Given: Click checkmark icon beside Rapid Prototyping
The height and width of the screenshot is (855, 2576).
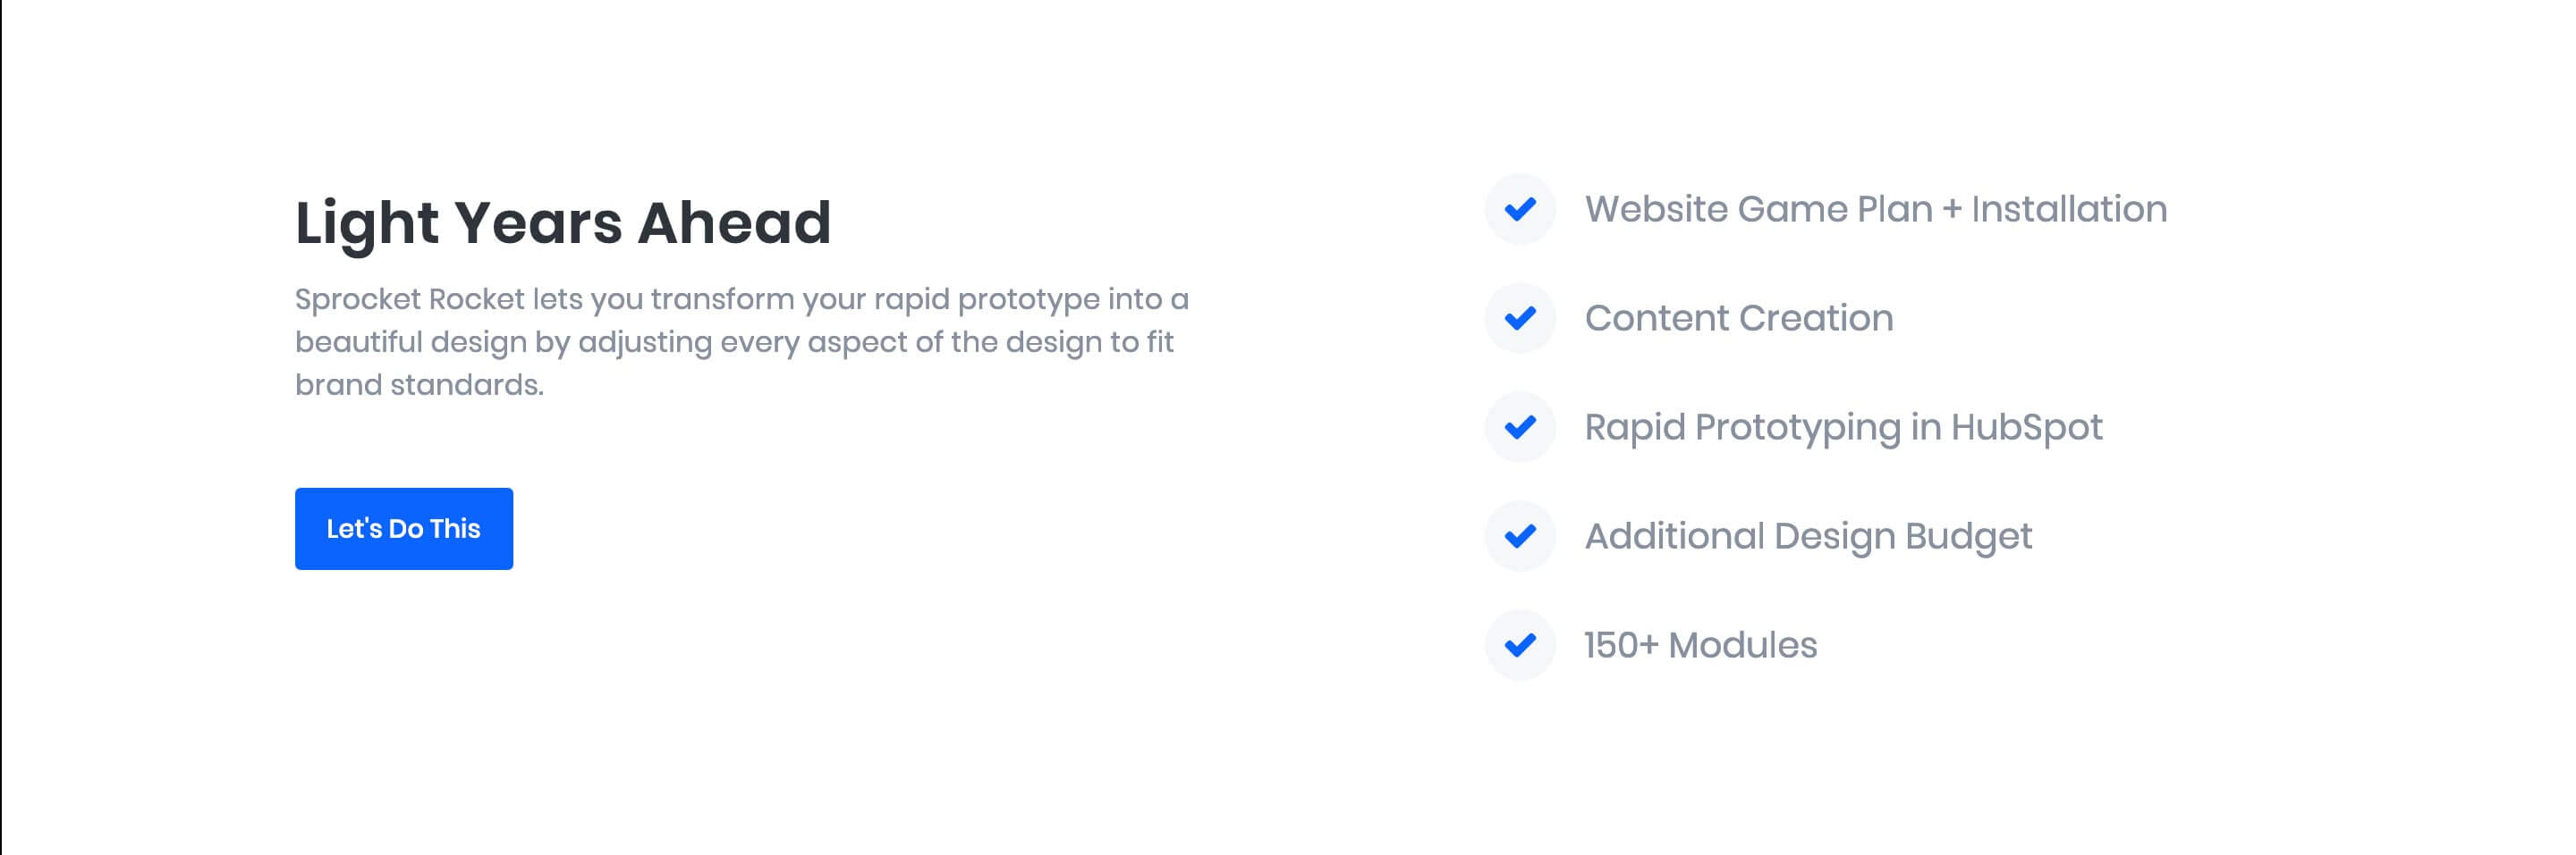Looking at the screenshot, I should pos(1520,426).
